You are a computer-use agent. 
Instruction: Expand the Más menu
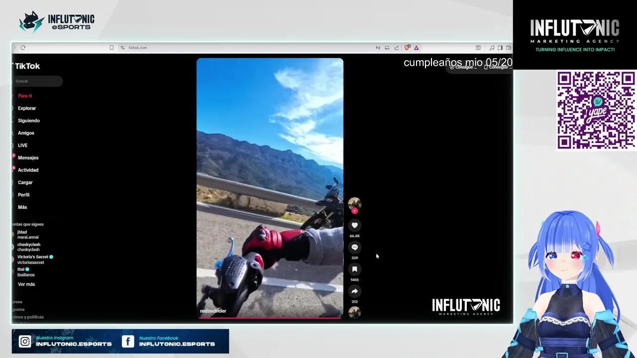pyautogui.click(x=22, y=207)
